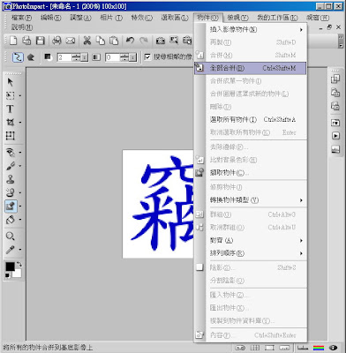
Task: Open the 說明 (H) menu
Action: (22, 27)
